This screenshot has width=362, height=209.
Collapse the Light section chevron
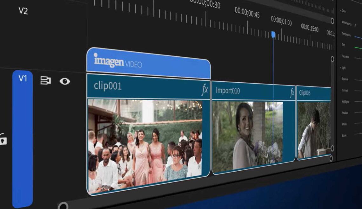pos(340,68)
